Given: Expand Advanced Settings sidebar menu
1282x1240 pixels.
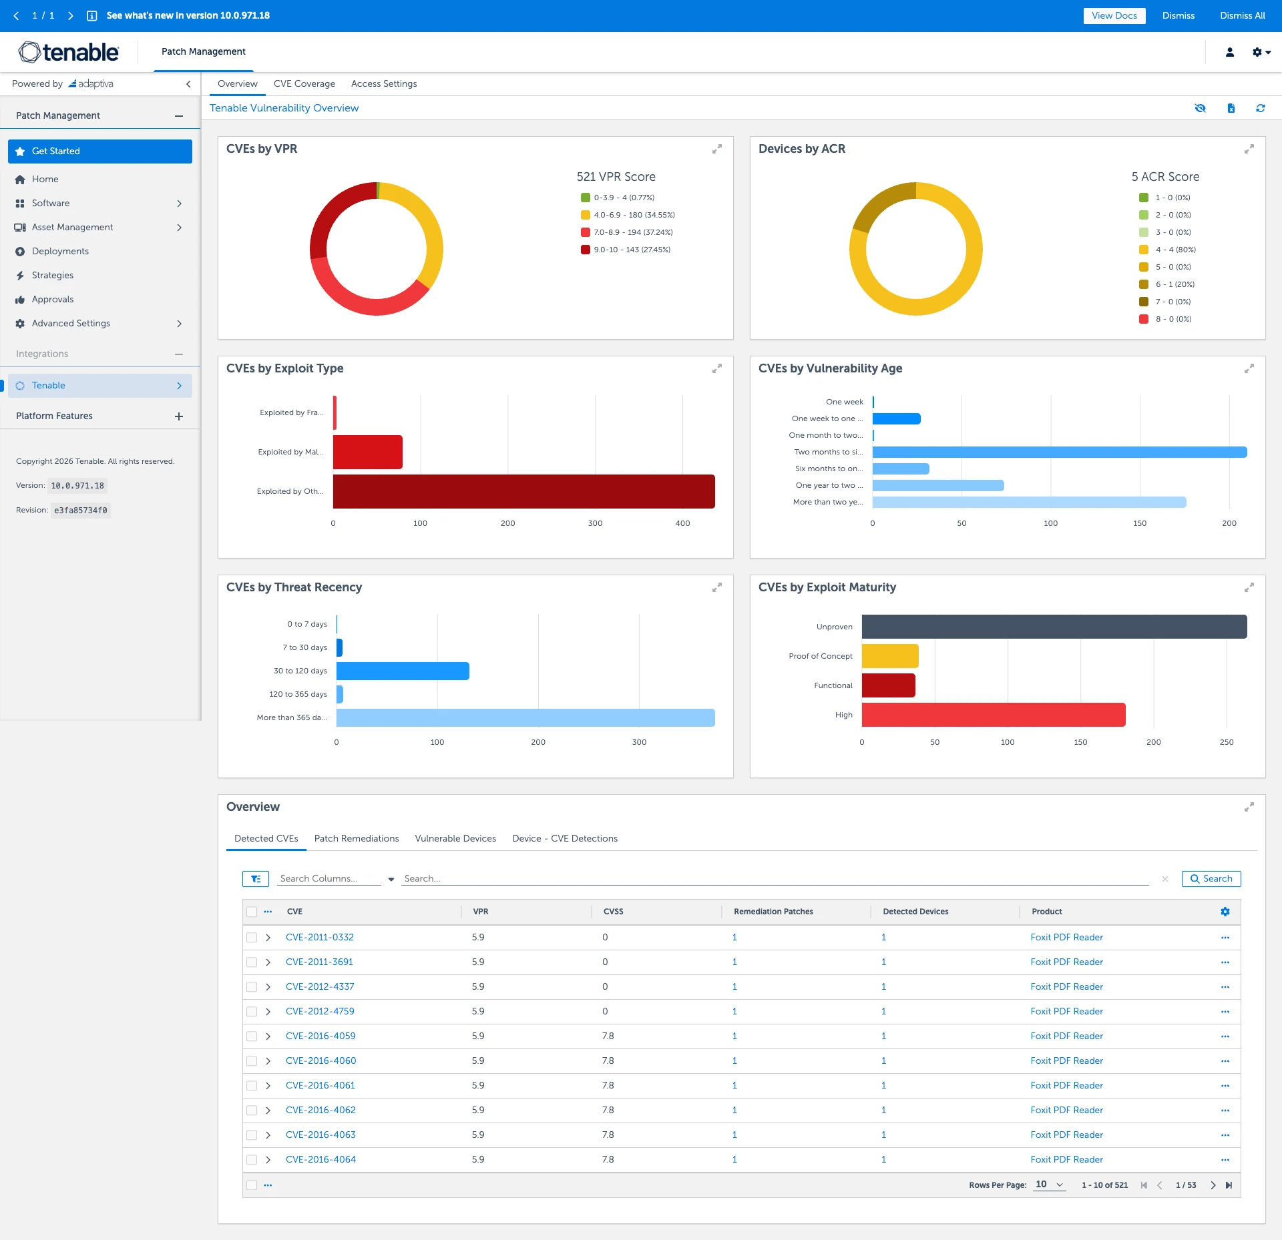Looking at the screenshot, I should click(x=100, y=324).
